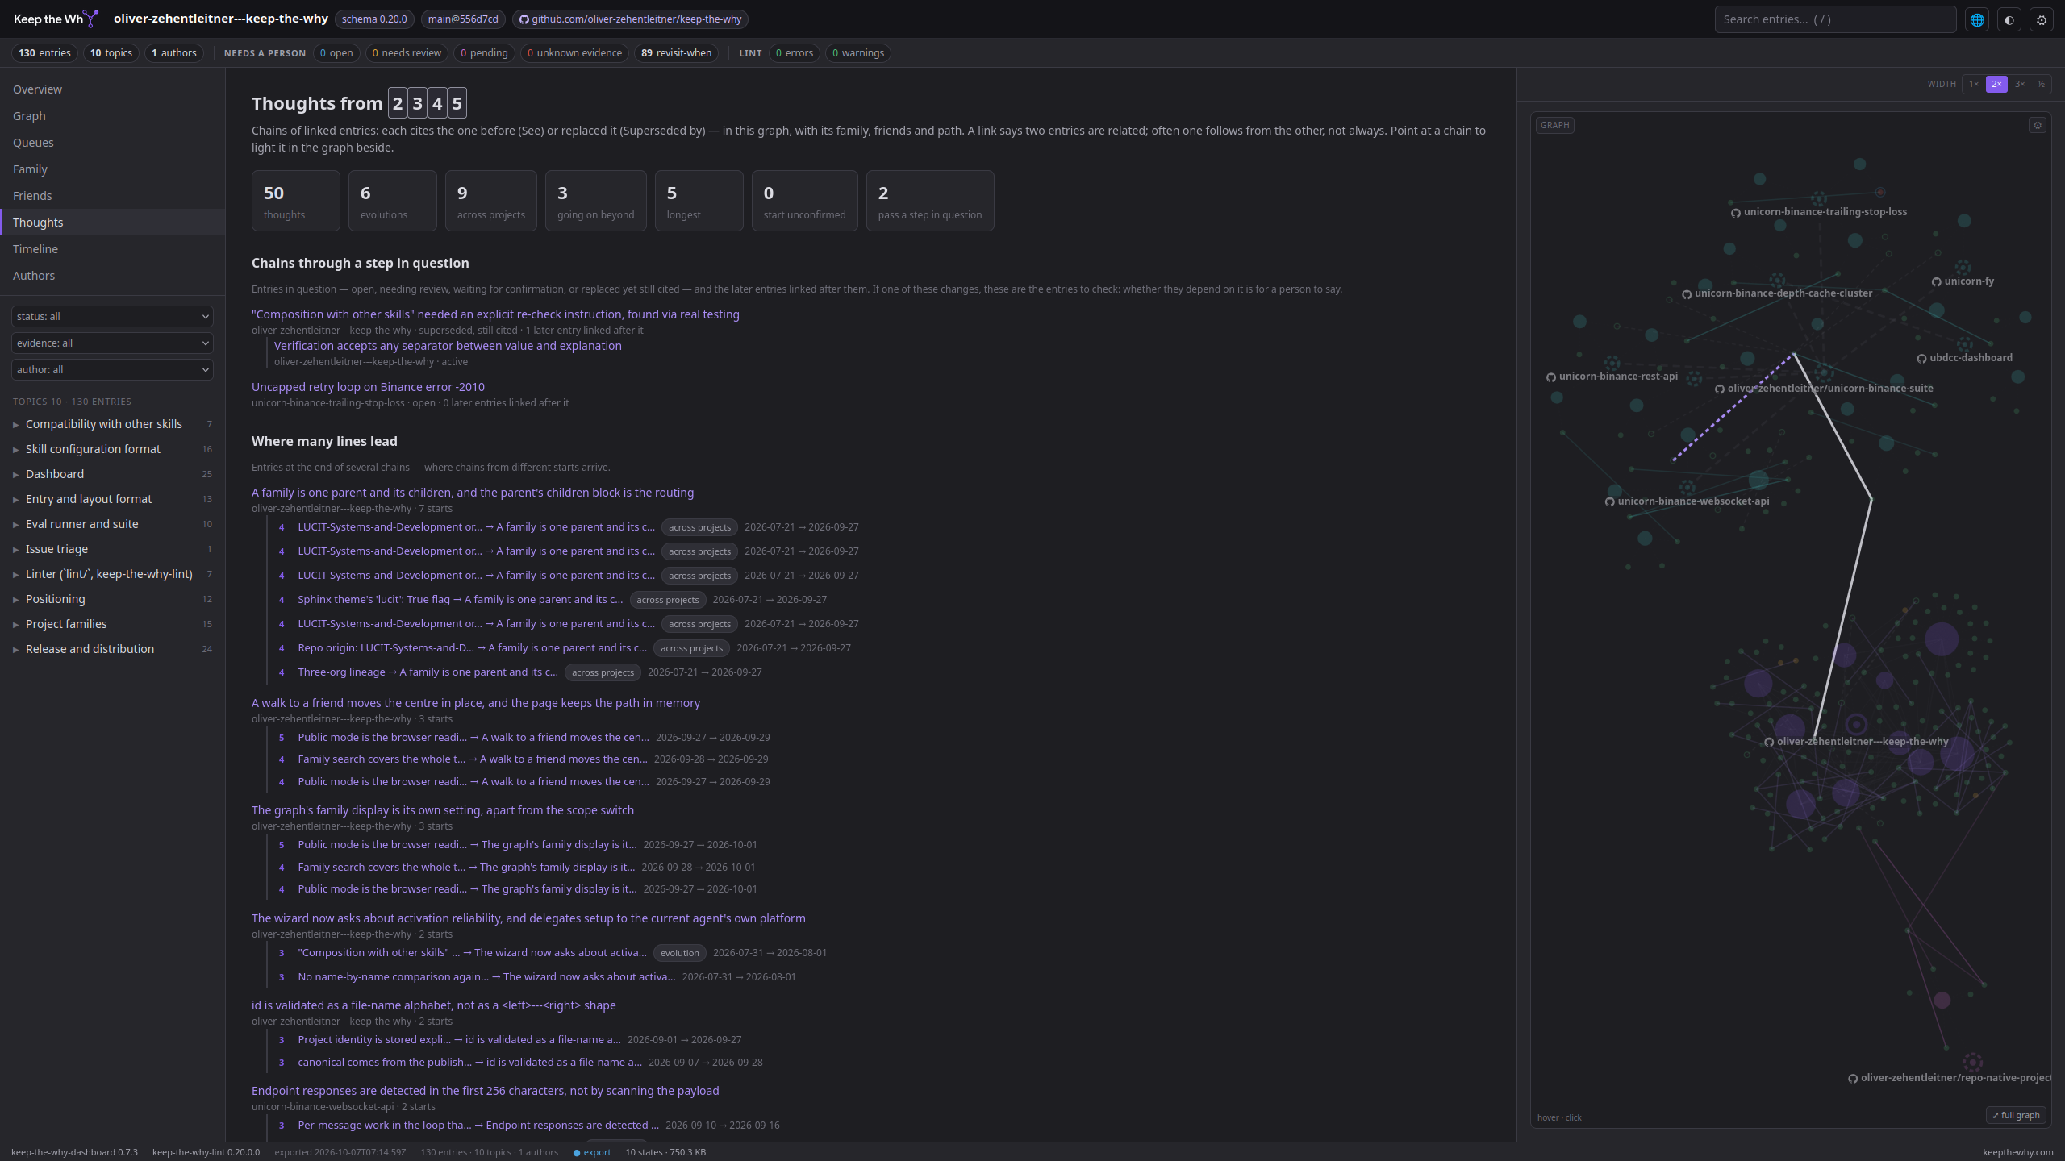Image resolution: width=2065 pixels, height=1161 pixels.
Task: Open the Graph page in sidebar
Action: pyautogui.click(x=29, y=116)
